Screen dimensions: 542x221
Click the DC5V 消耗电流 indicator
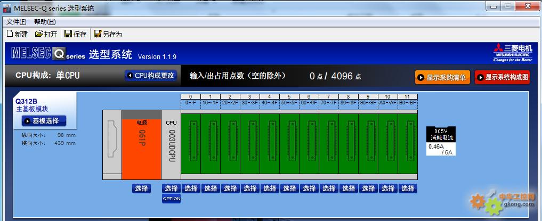click(x=441, y=134)
